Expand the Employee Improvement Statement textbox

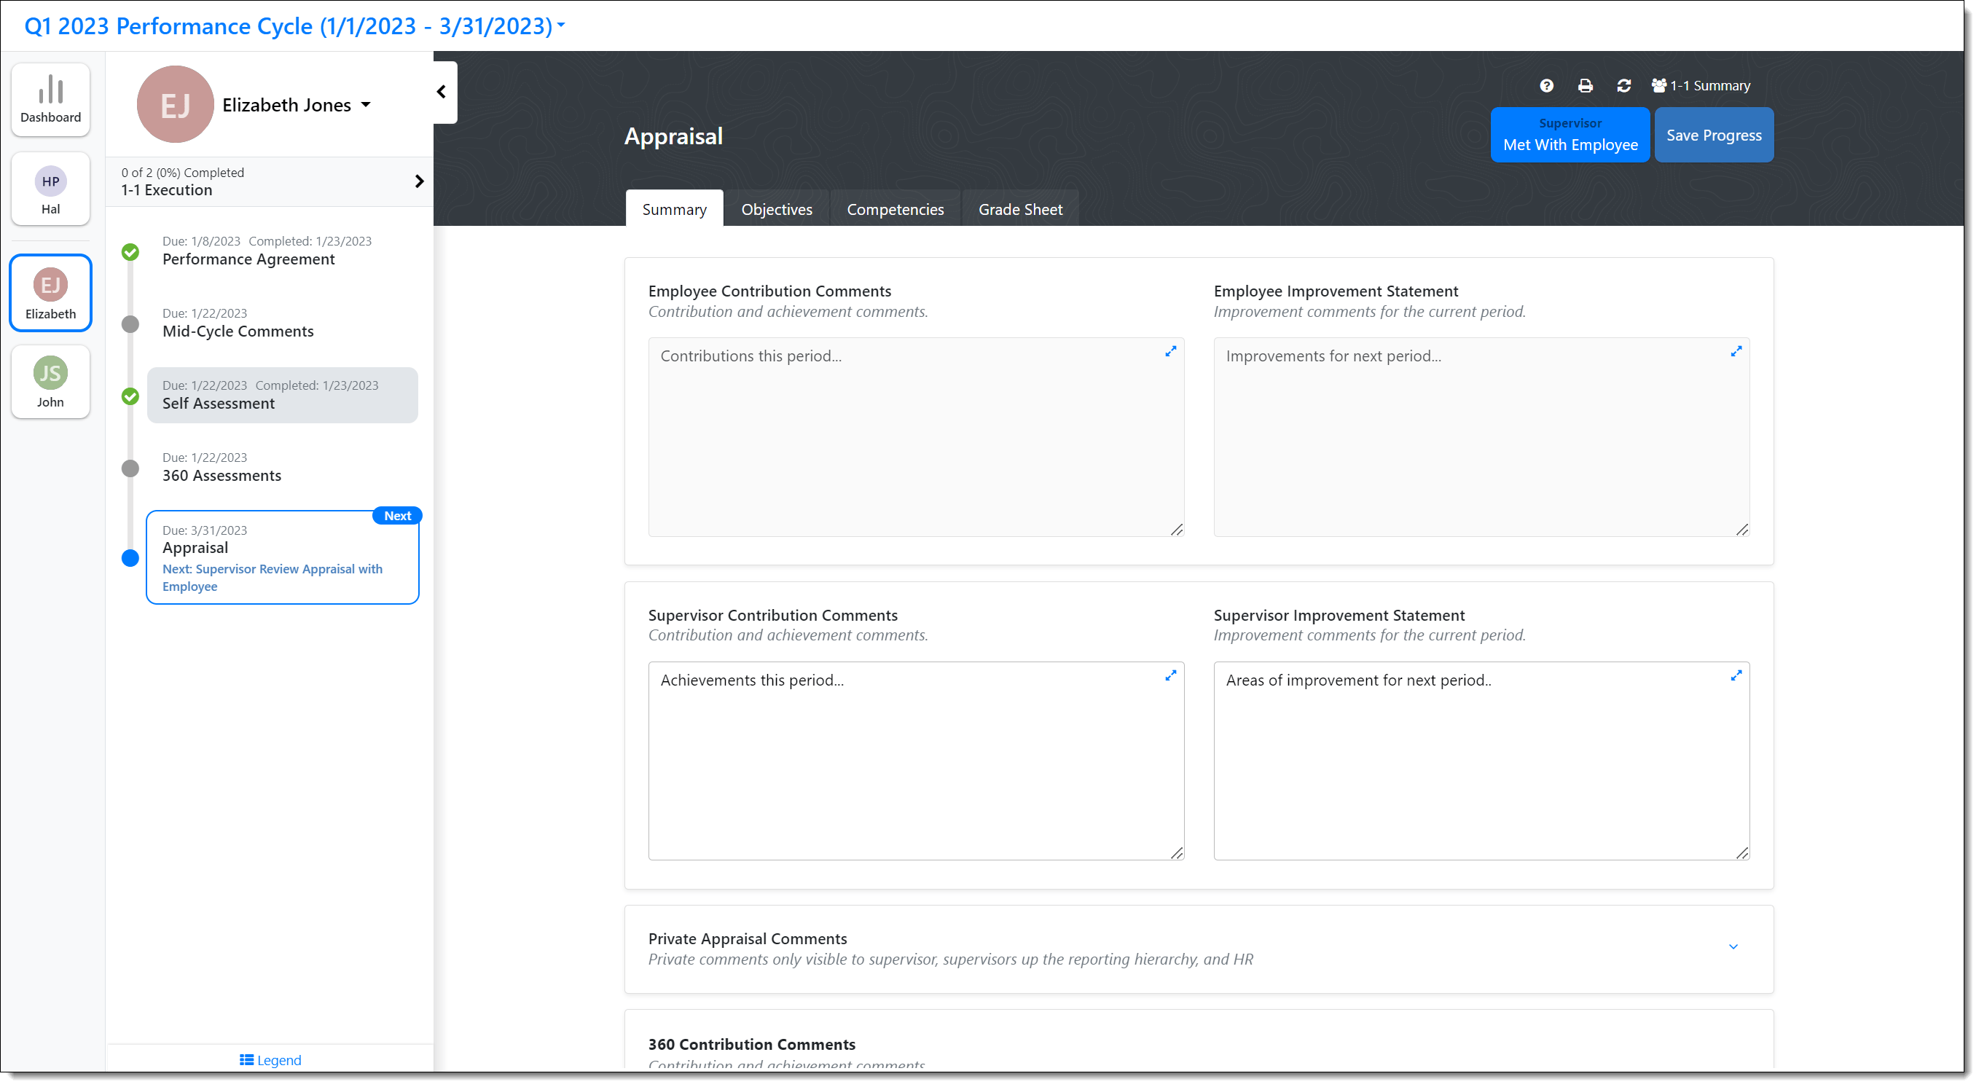click(x=1736, y=352)
